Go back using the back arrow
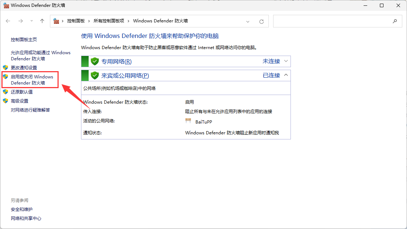 click(8, 21)
